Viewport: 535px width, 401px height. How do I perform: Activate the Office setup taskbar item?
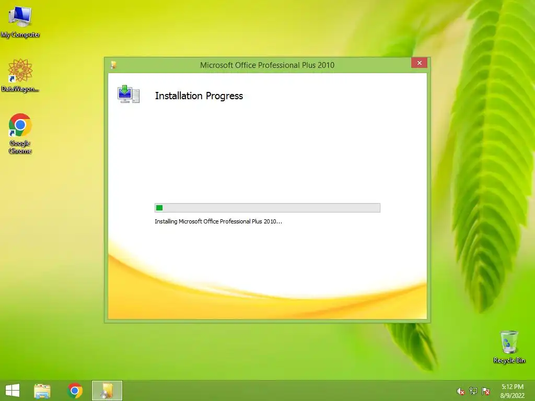107,391
